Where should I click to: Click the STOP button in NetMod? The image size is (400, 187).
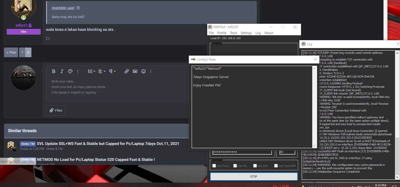pos(254,177)
